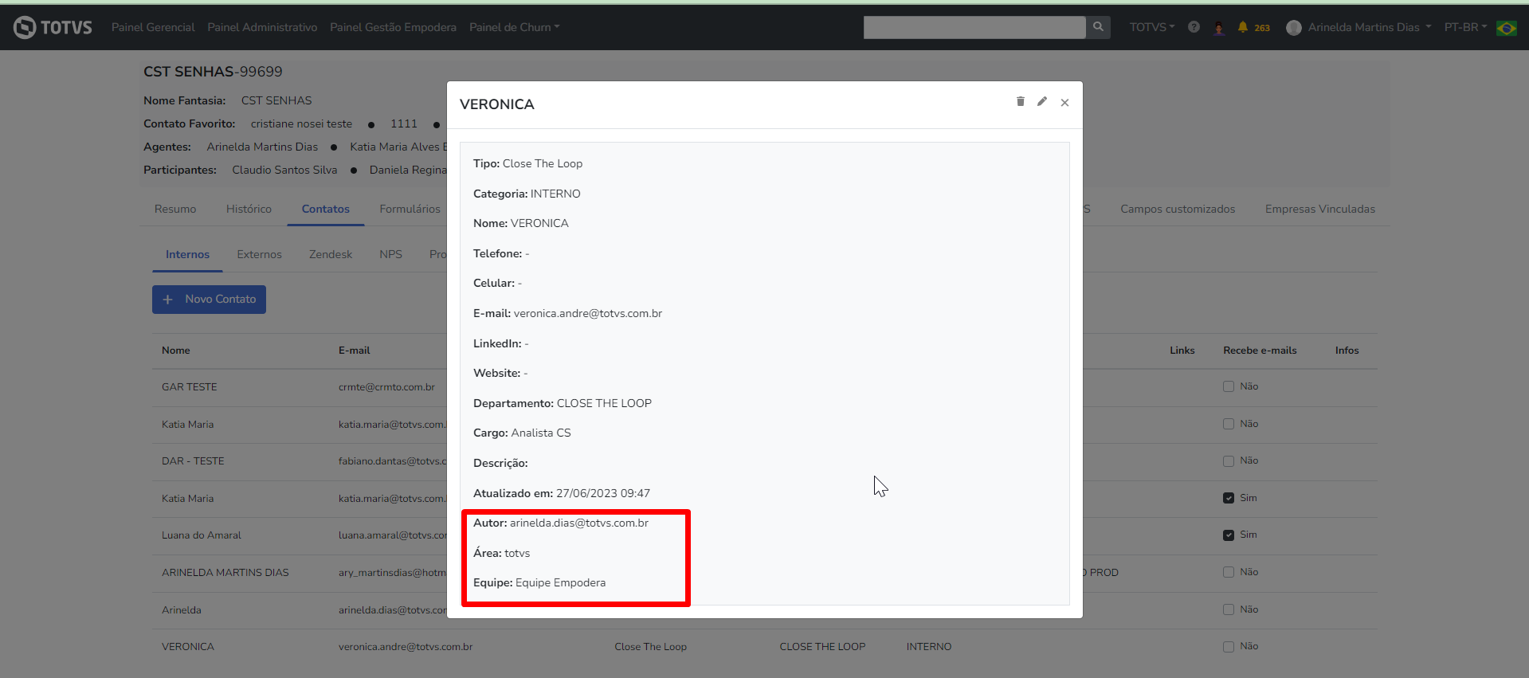This screenshot has width=1529, height=678.
Task: Click the Atualizado em 27/06/2023 09:47 line
Action: pos(562,493)
